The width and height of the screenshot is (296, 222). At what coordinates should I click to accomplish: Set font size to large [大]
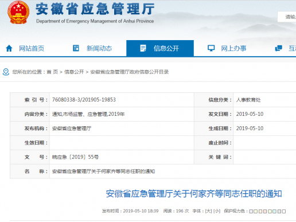click(x=208, y=211)
